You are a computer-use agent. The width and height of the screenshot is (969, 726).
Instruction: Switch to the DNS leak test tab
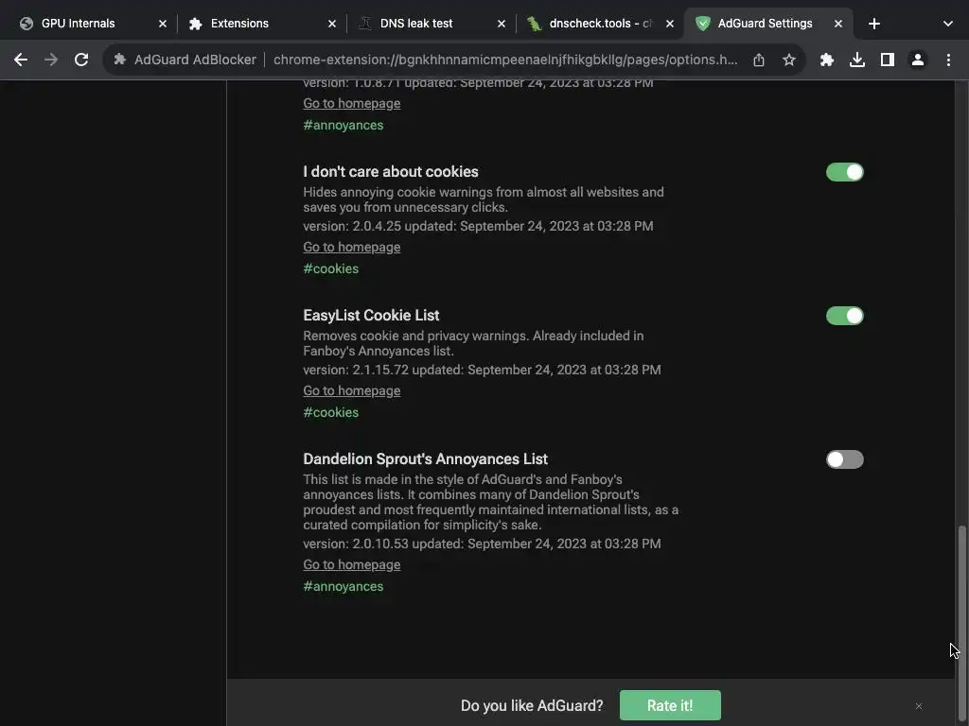(430, 24)
